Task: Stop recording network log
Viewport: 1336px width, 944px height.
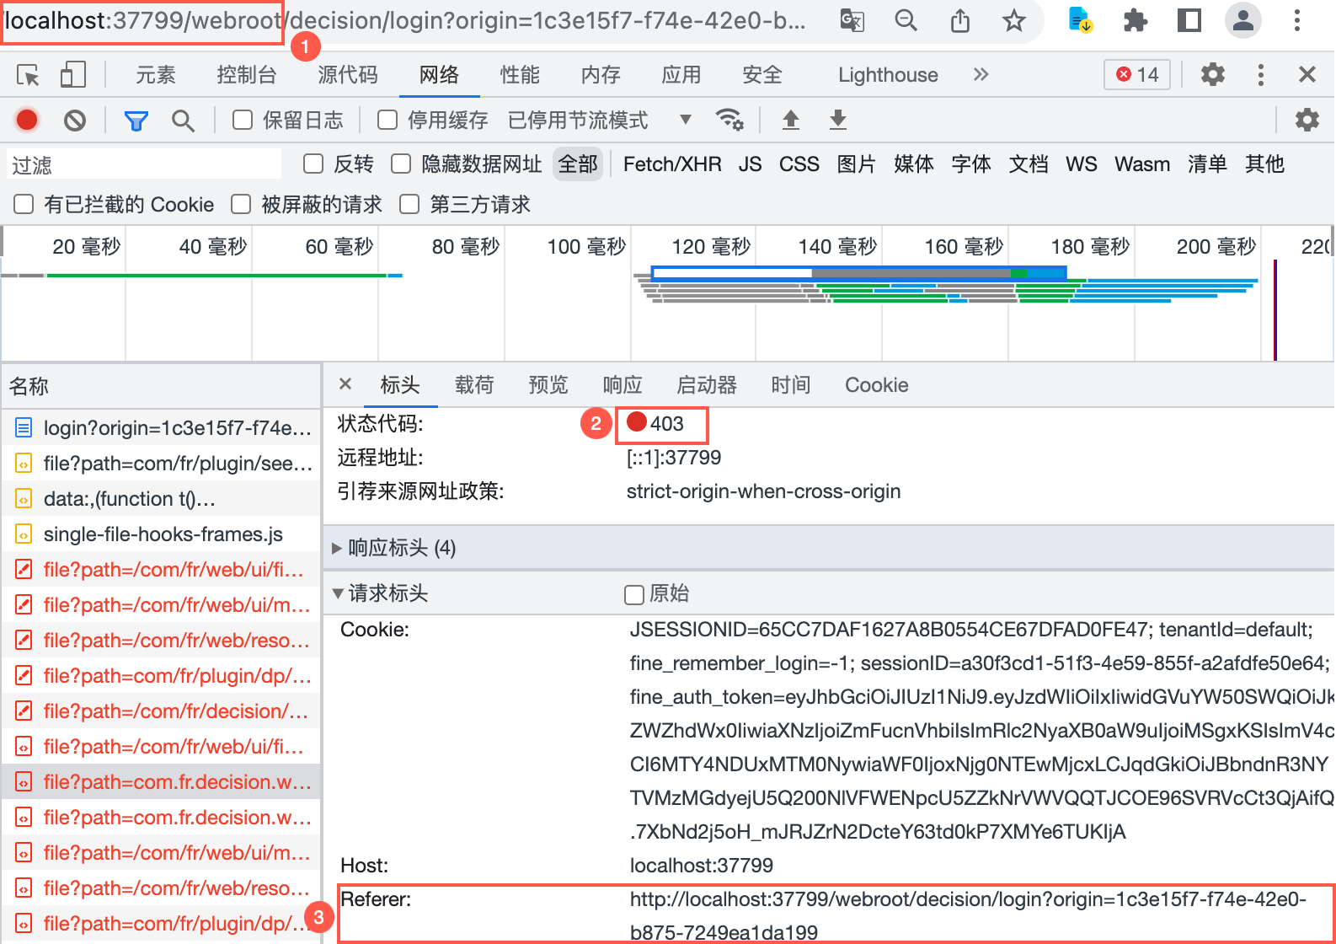Action: tap(27, 120)
